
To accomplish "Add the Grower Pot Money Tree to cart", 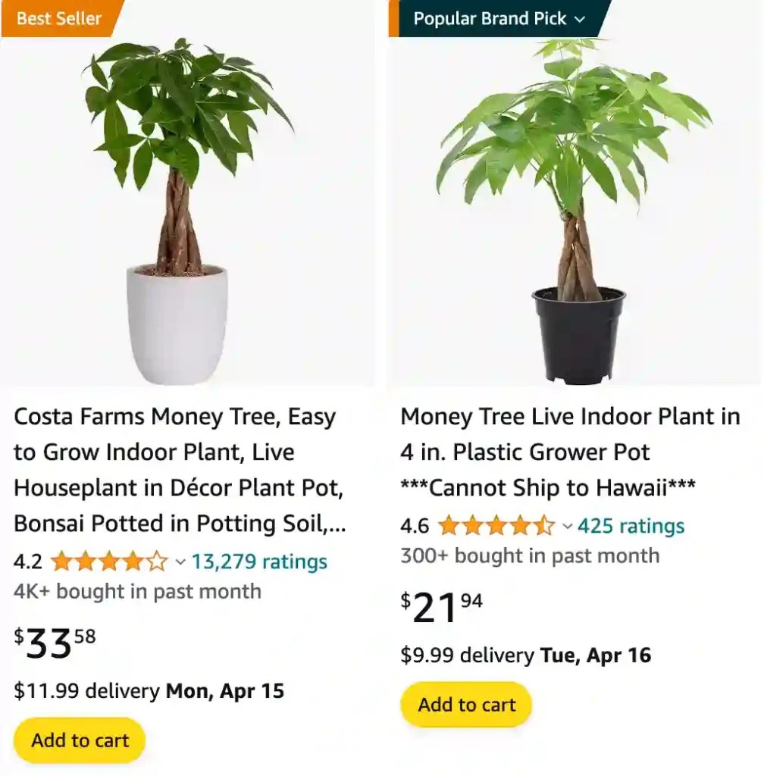I will (465, 704).
